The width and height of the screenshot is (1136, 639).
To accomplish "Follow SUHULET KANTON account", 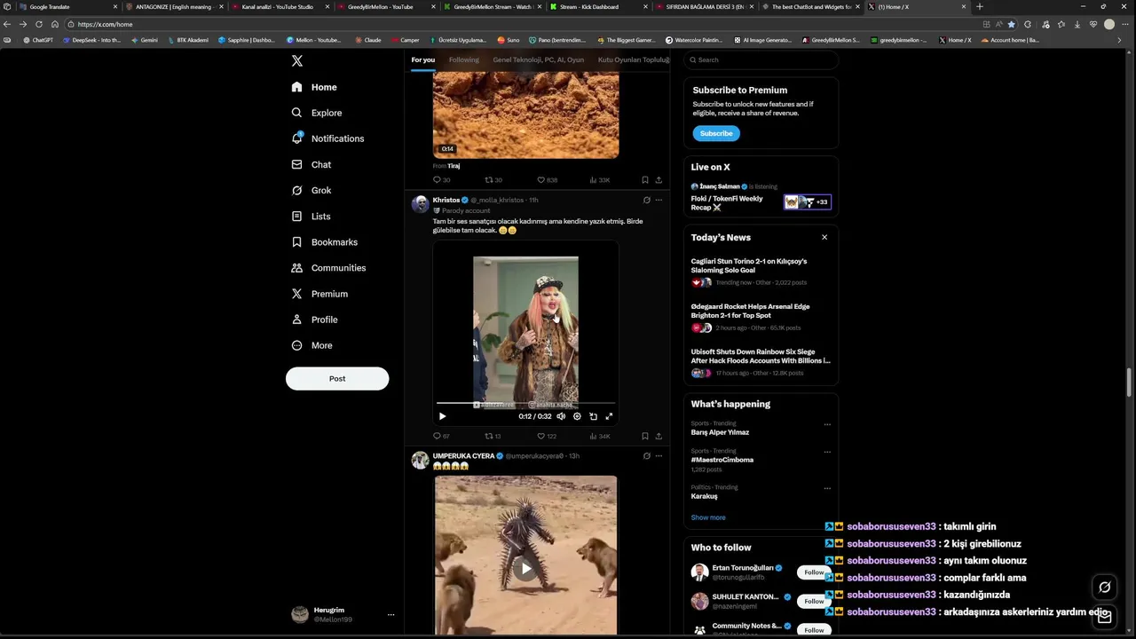I will tap(814, 601).
